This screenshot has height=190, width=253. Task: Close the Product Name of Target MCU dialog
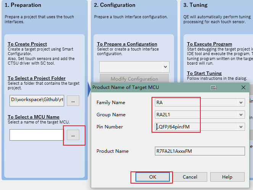[x=243, y=87]
